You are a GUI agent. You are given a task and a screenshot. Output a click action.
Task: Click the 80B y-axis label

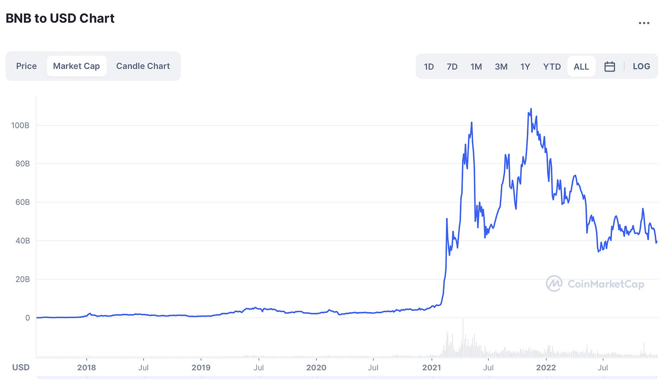(22, 164)
